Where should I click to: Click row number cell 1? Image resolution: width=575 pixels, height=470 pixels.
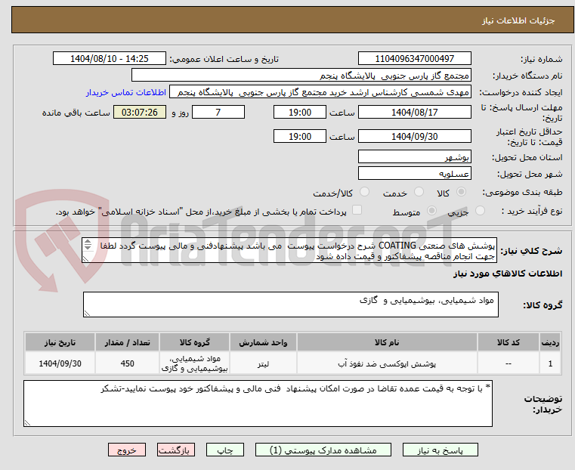pos(550,363)
